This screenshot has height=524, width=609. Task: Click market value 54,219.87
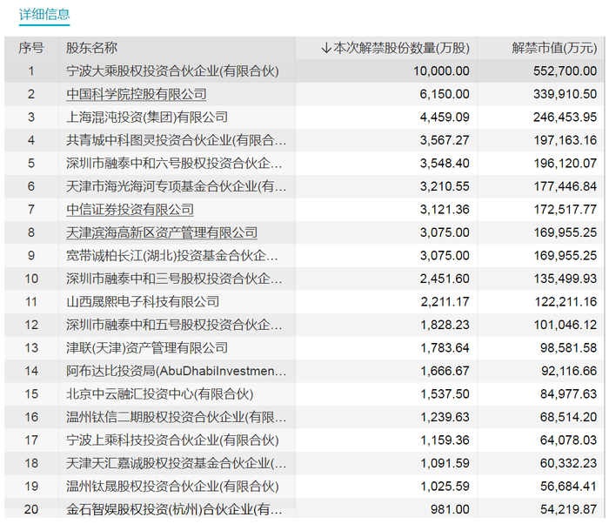569,509
